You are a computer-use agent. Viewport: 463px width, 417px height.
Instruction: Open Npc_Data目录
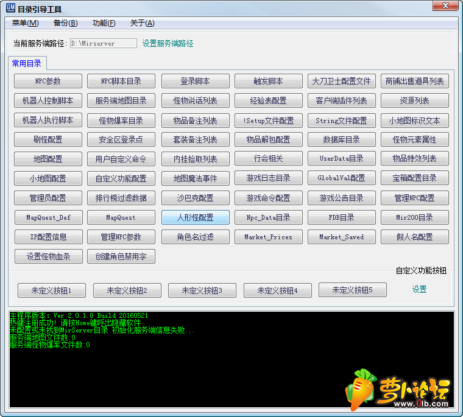pos(269,217)
